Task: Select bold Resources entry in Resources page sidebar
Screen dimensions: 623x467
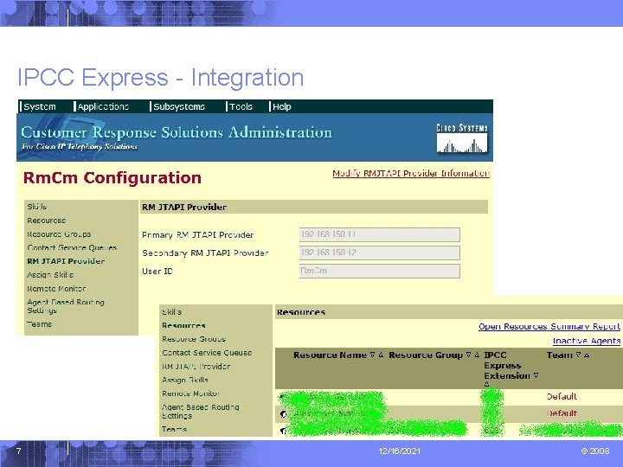Action: pos(183,326)
